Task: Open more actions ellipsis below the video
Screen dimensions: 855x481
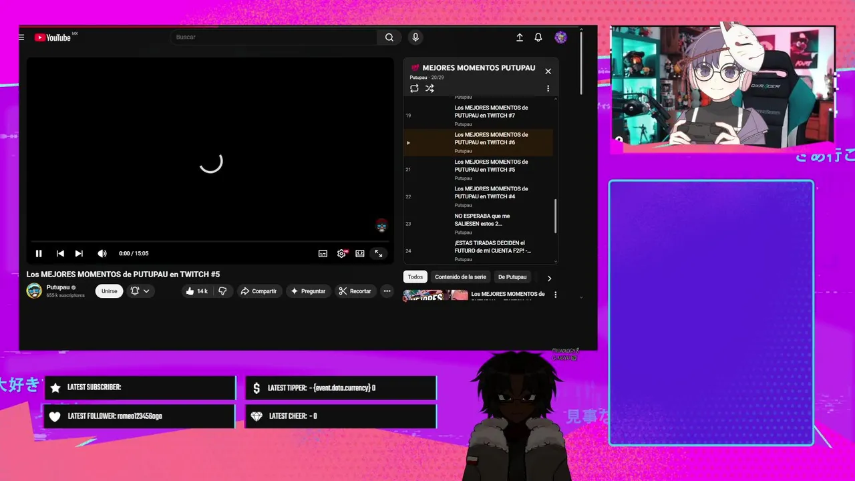Action: [387, 291]
